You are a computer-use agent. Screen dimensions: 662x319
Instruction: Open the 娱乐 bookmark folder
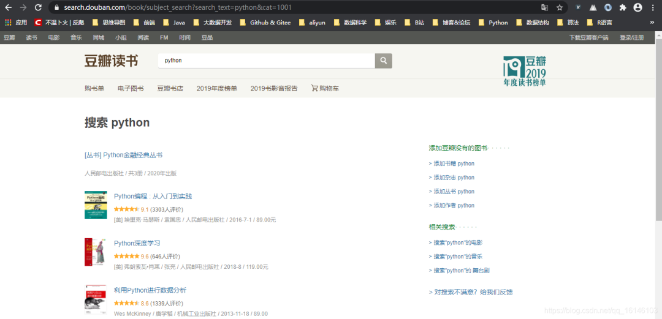[x=385, y=23]
